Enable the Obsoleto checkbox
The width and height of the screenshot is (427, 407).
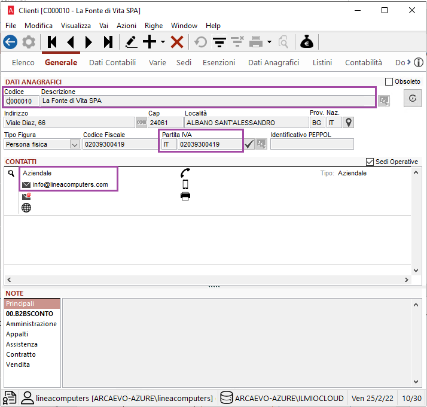[x=389, y=81]
